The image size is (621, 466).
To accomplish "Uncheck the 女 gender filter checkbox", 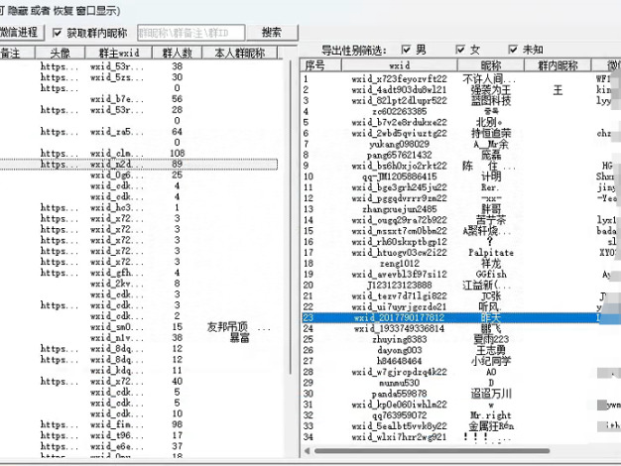I will (460, 49).
